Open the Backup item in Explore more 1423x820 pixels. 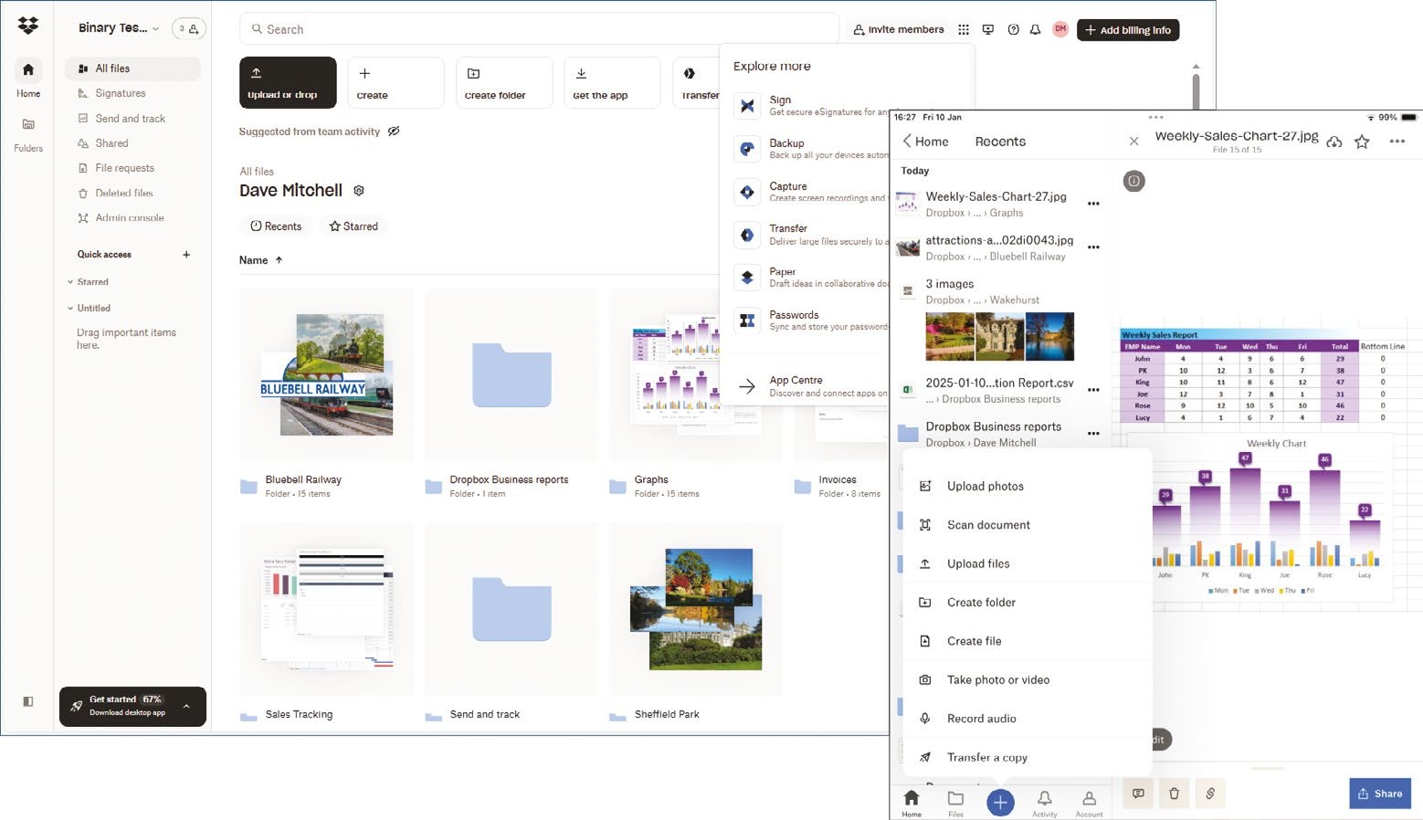tap(809, 149)
